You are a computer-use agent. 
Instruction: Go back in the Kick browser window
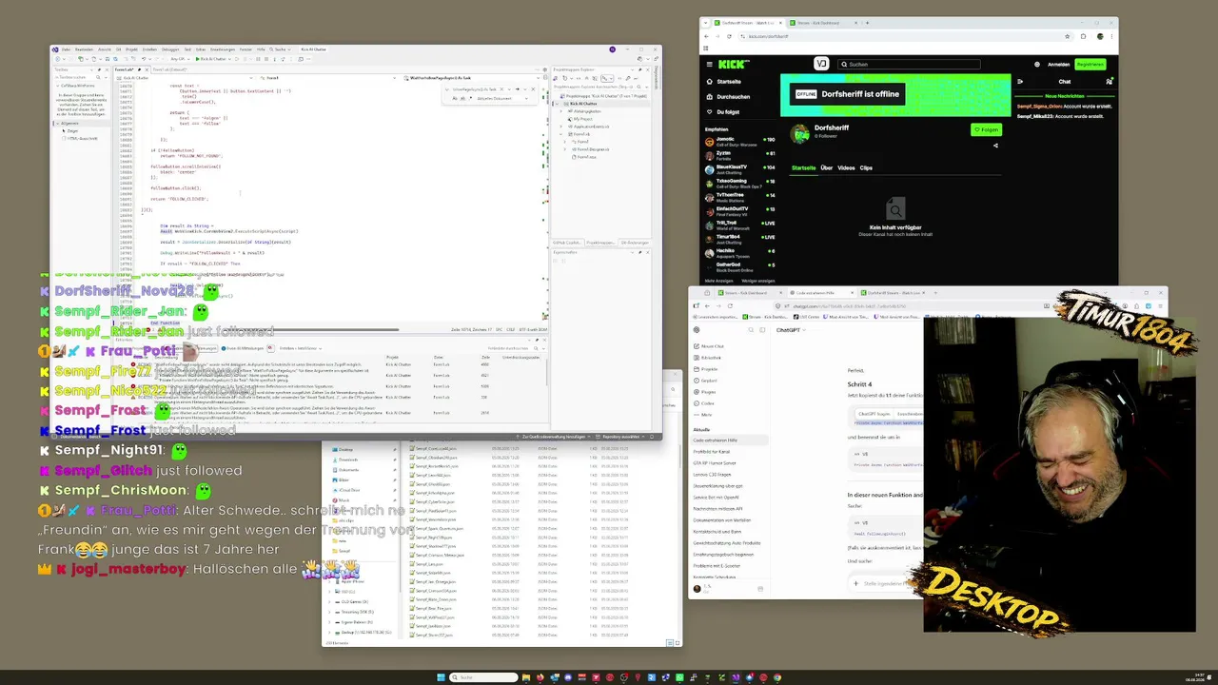pos(706,36)
